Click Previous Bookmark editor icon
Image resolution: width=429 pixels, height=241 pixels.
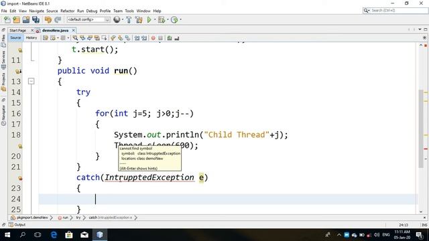113,38
